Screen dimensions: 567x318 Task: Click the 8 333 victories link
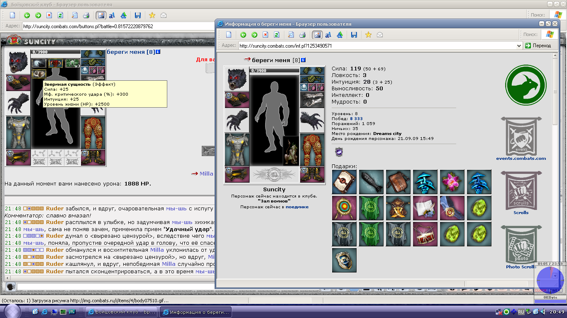click(x=356, y=119)
